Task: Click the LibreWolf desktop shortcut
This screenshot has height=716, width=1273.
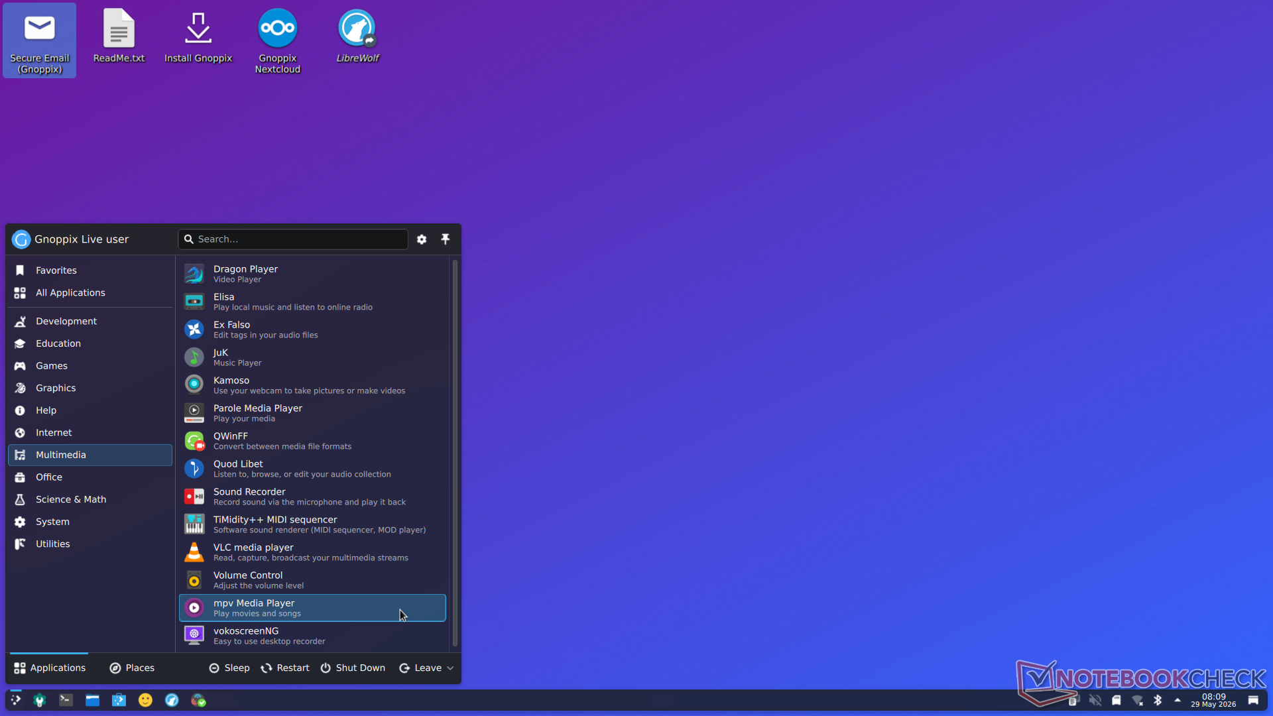Action: tap(357, 36)
